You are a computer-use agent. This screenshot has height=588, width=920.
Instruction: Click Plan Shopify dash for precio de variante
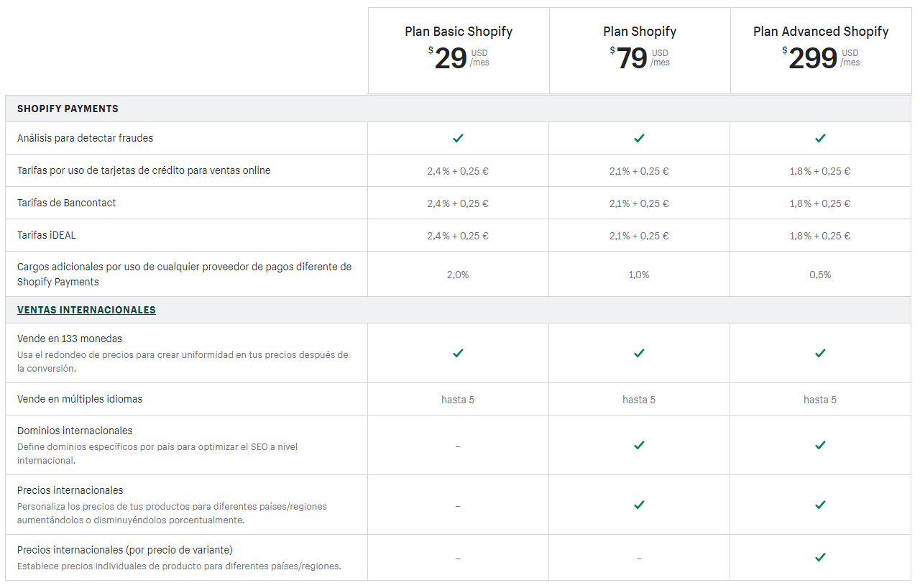[x=639, y=559]
